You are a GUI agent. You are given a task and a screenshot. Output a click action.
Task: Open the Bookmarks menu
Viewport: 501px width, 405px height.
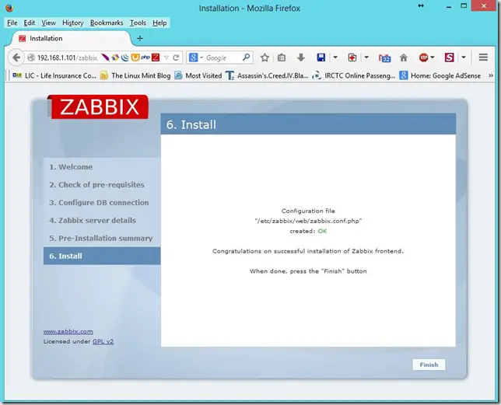107,23
